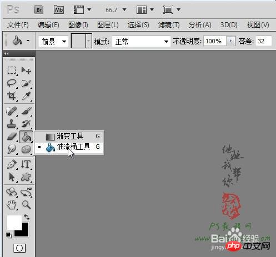Choose 油漆桶工具 from the flyout
The width and height of the screenshot is (276, 257).
pos(69,147)
